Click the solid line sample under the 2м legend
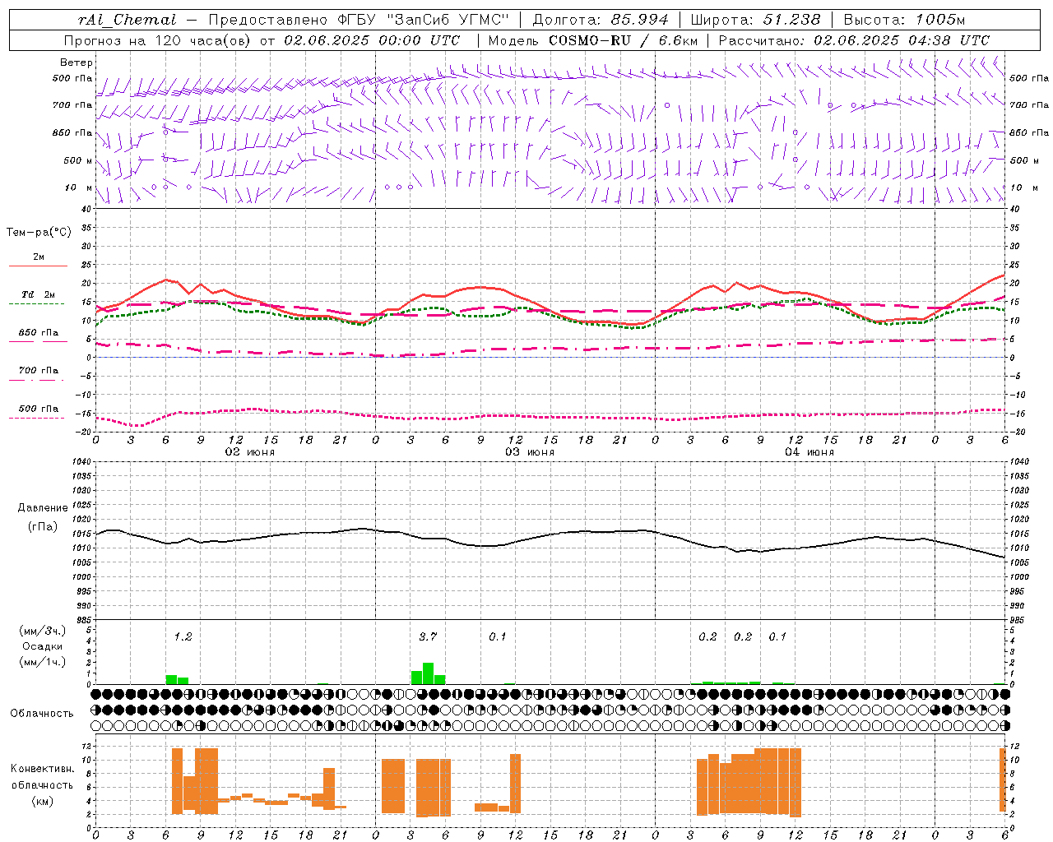Image resolution: width=1053 pixels, height=842 pixels. click(38, 266)
